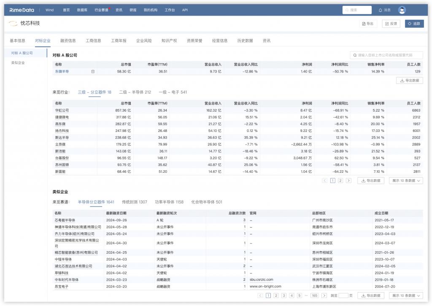Select 类似企业 in the left sidebar
Image resolution: width=432 pixels, height=306 pixels.
pos(18,63)
